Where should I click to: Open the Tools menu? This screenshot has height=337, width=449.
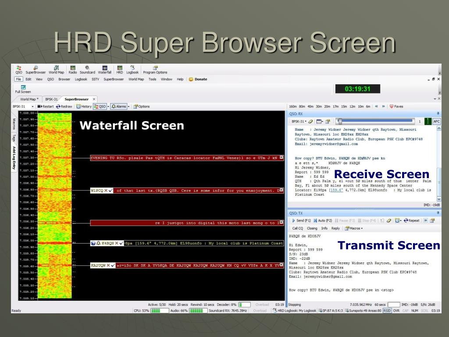152,79
